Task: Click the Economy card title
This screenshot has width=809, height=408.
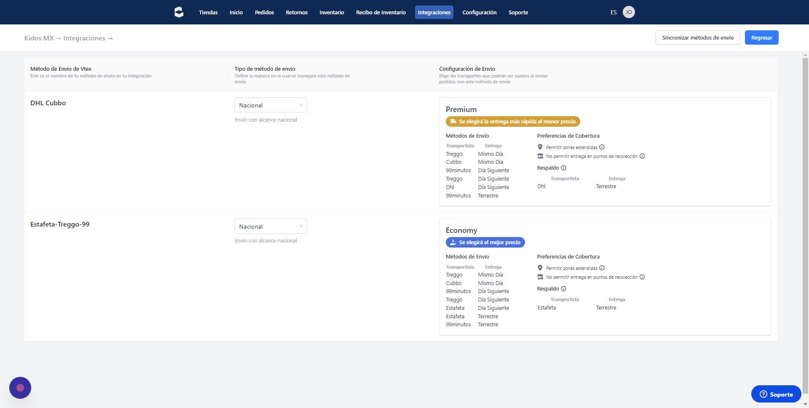Action: point(461,230)
